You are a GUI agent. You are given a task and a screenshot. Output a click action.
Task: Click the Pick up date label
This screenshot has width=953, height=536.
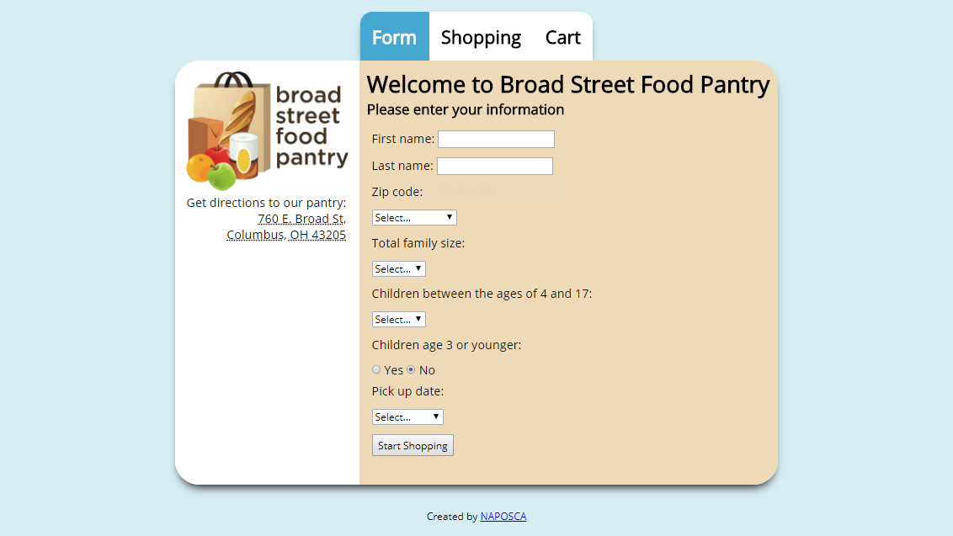(x=407, y=391)
